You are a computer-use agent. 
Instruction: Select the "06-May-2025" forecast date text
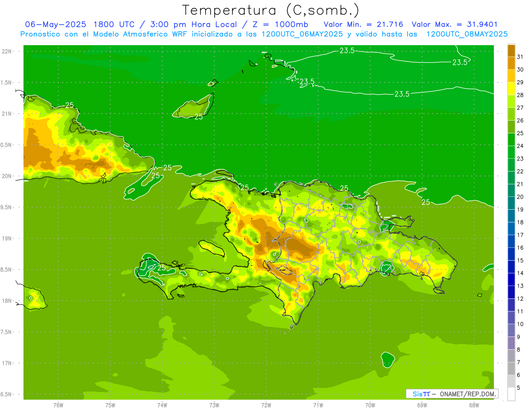(x=56, y=24)
